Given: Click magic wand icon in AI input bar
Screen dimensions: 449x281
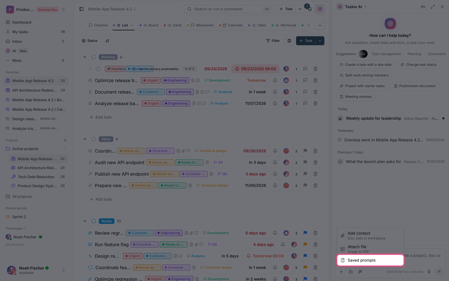Looking at the screenshot, I should (360, 272).
